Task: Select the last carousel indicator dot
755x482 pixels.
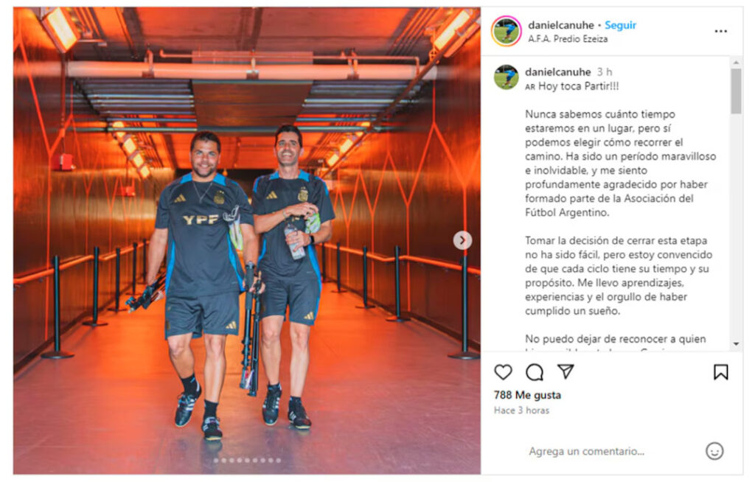Action: (278, 461)
